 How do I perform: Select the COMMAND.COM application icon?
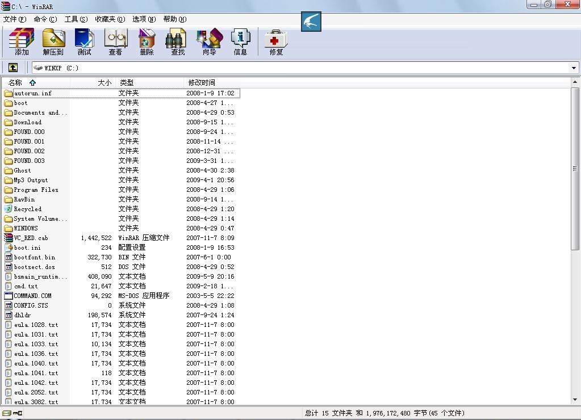pyautogui.click(x=9, y=296)
